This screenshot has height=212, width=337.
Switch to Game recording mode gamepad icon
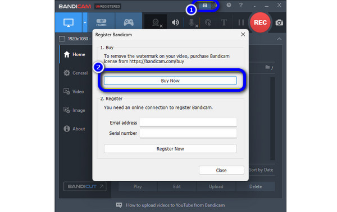pyautogui.click(x=129, y=22)
